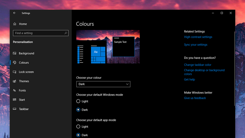Open the Taskbar icon in the sidebar
This screenshot has height=138, width=245.
click(x=14, y=109)
